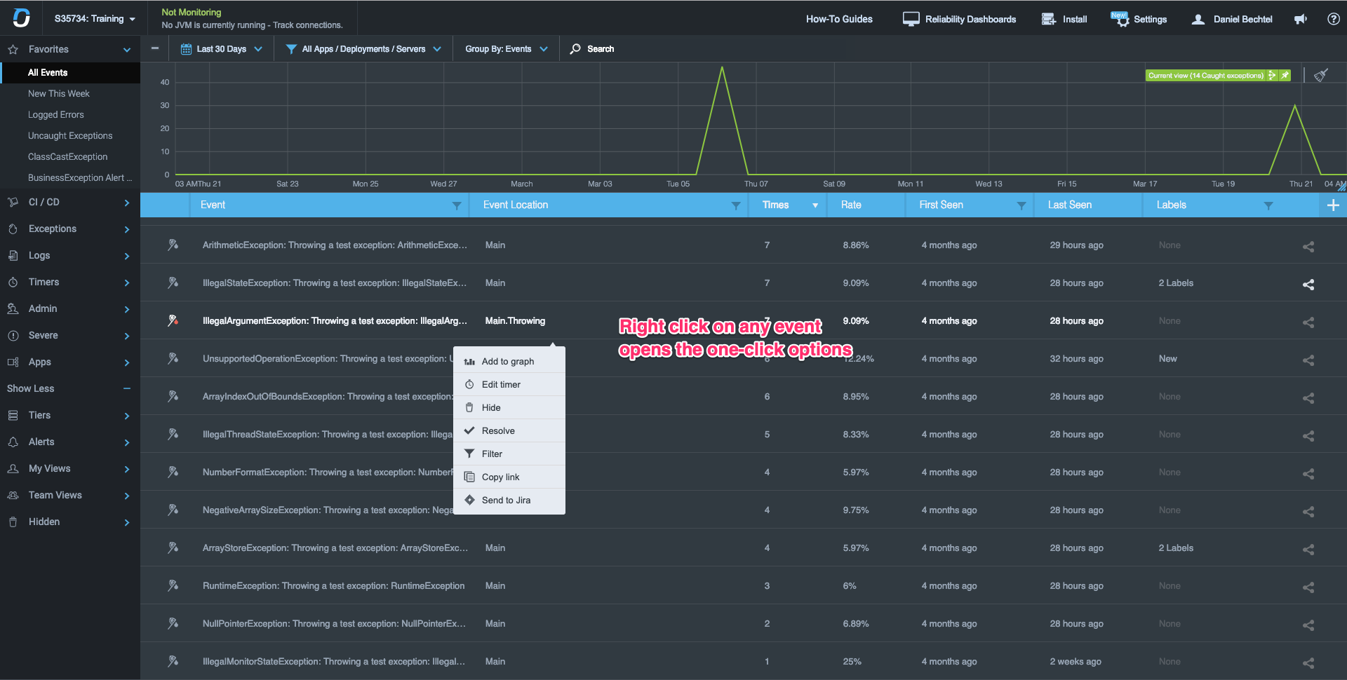Click the Tiers sidebar icon
The width and height of the screenshot is (1347, 680).
tap(13, 415)
